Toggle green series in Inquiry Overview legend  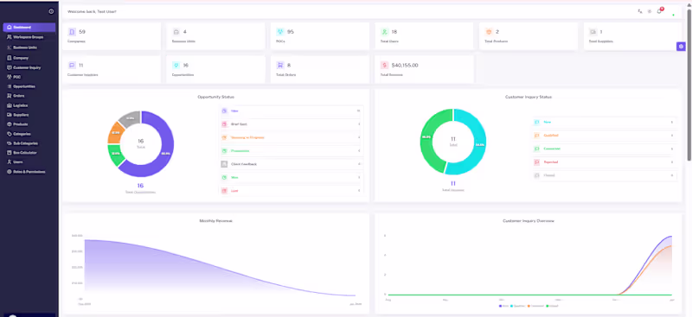coord(553,306)
